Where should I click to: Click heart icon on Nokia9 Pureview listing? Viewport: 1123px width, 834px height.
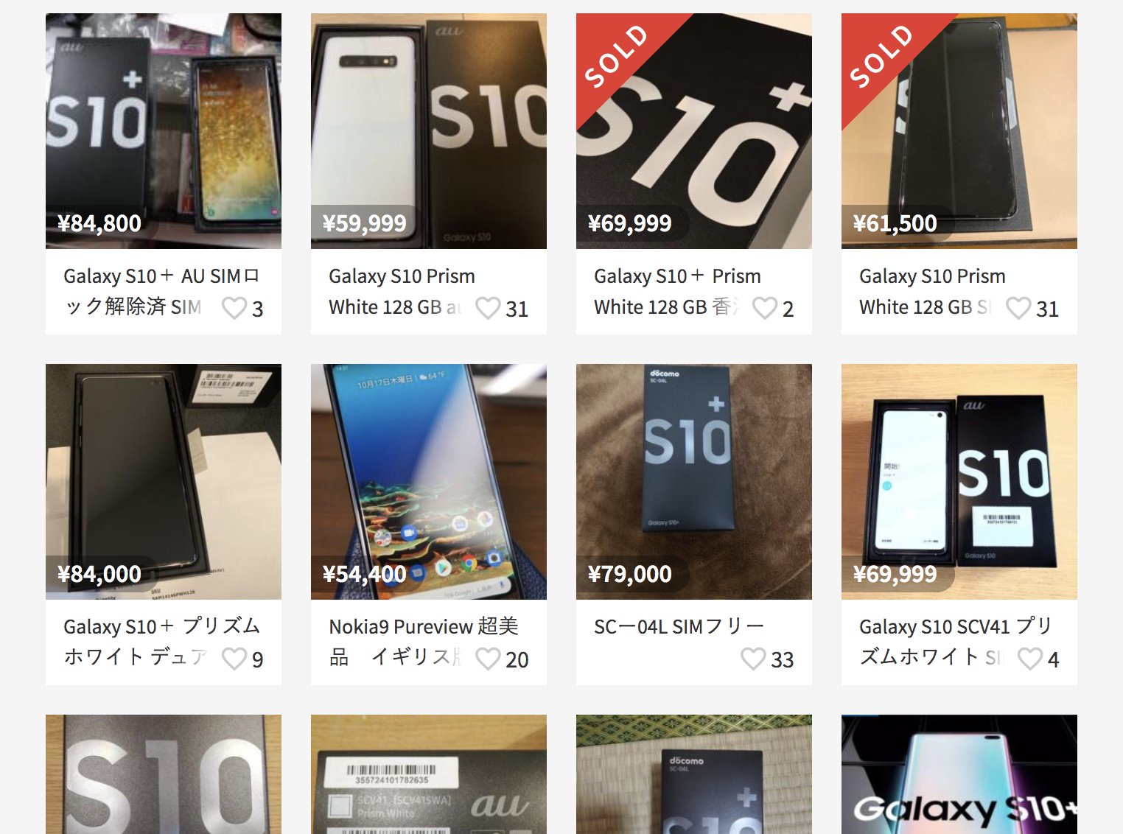click(488, 659)
